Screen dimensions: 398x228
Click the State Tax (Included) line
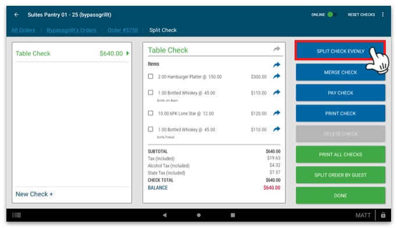214,173
